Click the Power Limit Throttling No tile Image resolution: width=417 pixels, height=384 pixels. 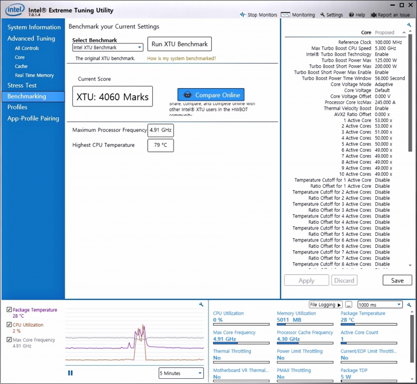(305, 356)
